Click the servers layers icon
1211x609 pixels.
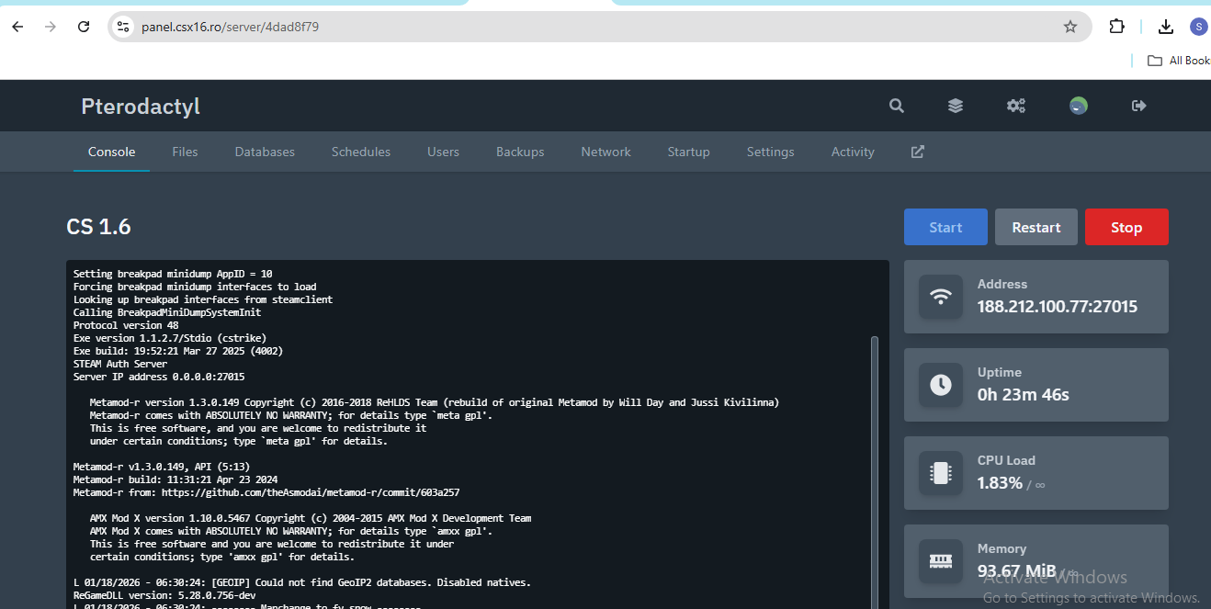956,106
